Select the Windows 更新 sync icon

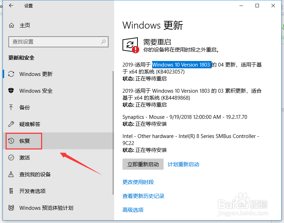(x=11, y=74)
